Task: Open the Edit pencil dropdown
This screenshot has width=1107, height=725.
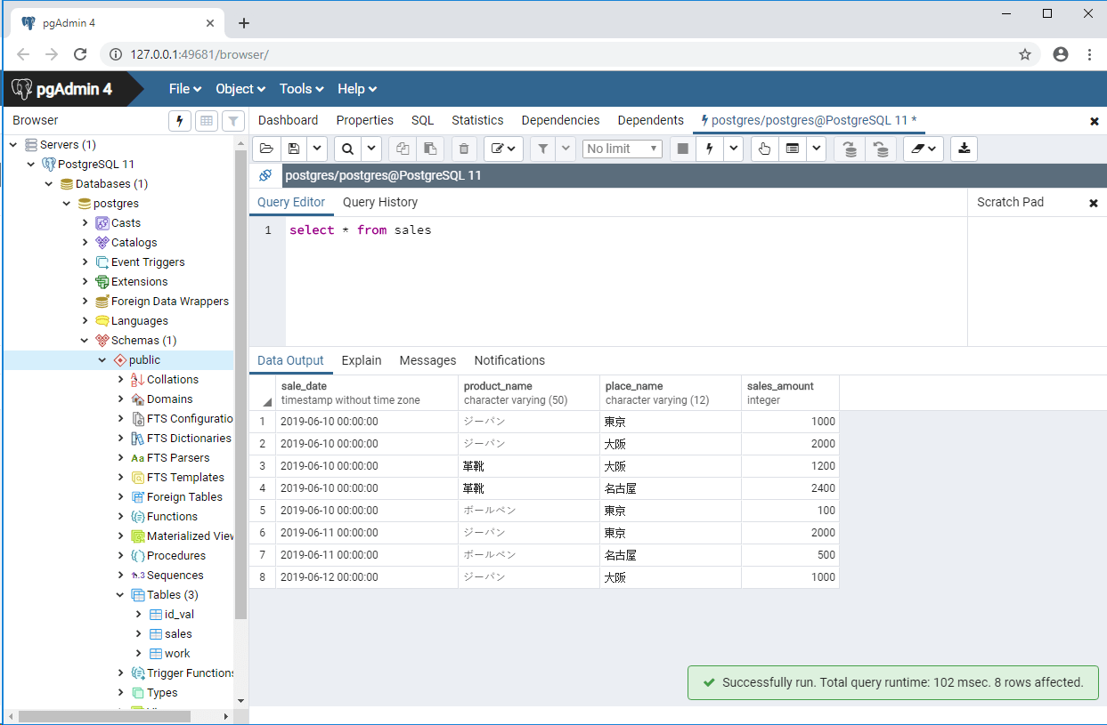Action: [x=503, y=149]
